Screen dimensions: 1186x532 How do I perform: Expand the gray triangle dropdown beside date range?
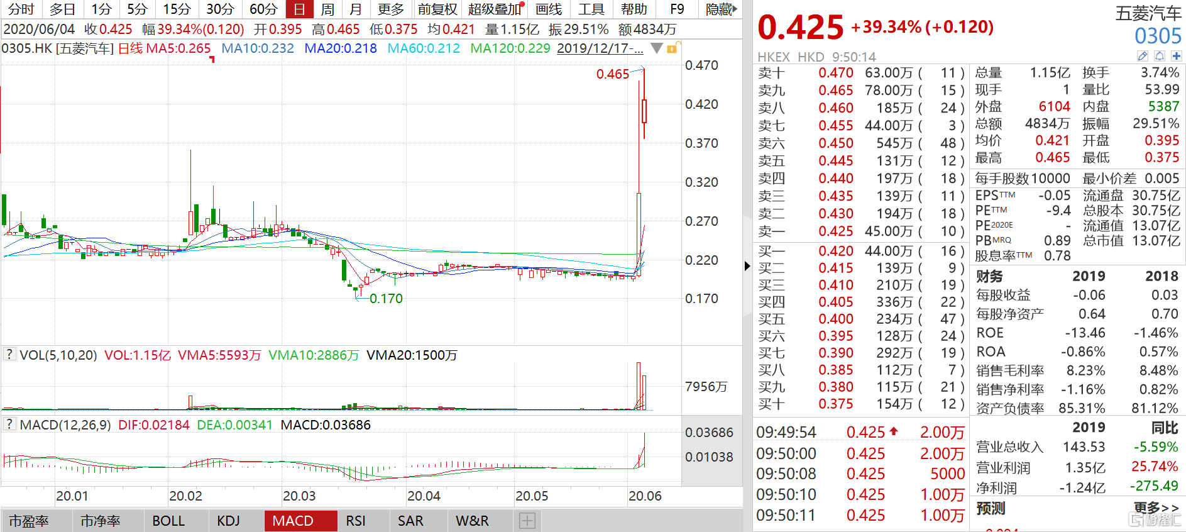pos(656,48)
